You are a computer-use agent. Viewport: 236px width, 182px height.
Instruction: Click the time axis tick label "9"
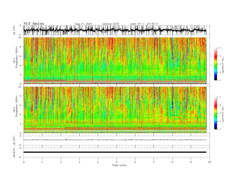coord(191,162)
